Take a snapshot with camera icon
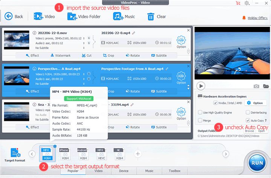Screen dimensions: 271x178 click(256, 86)
